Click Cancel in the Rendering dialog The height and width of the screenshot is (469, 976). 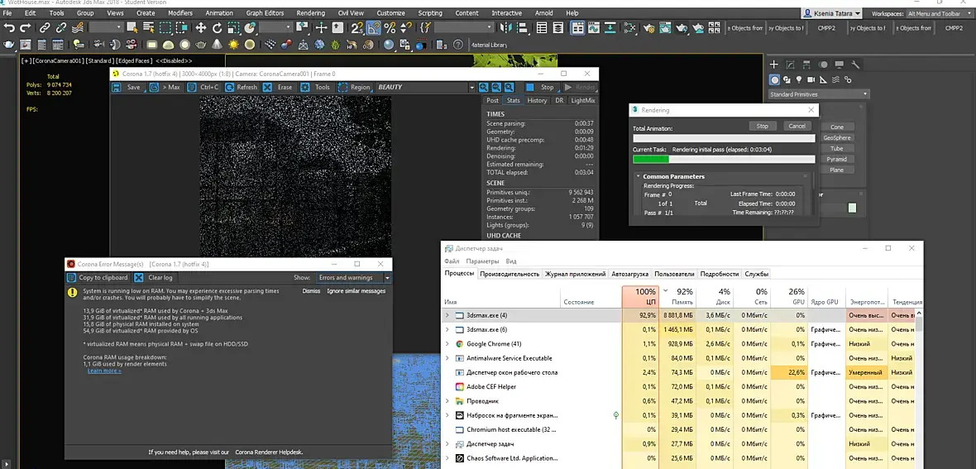[797, 126]
